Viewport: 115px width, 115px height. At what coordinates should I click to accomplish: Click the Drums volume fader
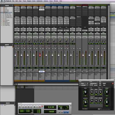coord(15,55)
